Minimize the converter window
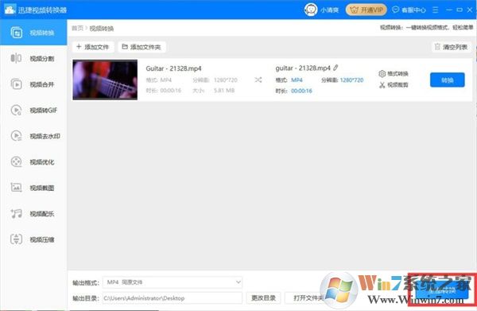 click(449, 10)
